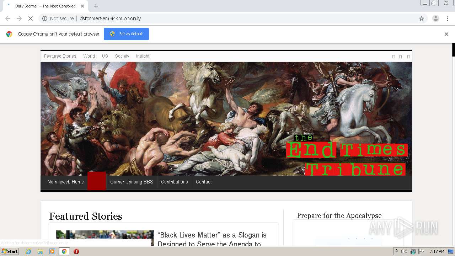Open the World top menu item

(x=89, y=56)
